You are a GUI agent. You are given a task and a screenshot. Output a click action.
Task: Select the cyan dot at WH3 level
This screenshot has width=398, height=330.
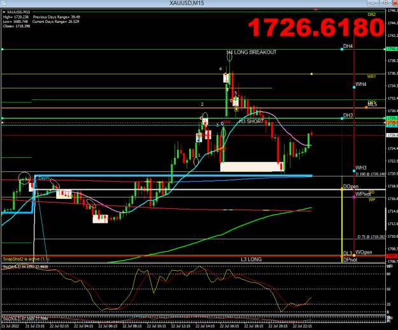354,171
